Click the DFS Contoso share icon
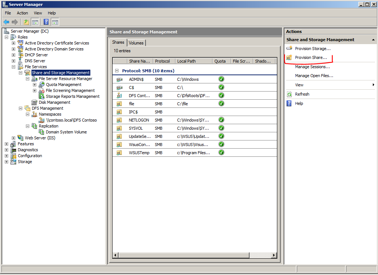Image resolution: width=378 pixels, height=275 pixels. point(119,96)
